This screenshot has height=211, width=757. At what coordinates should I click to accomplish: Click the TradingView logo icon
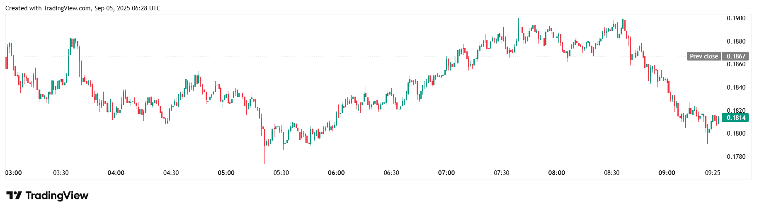pyautogui.click(x=14, y=195)
